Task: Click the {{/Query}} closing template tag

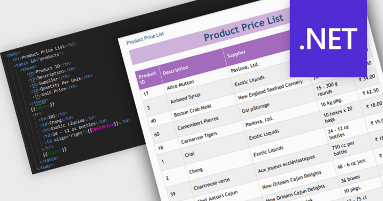Action: (x=55, y=152)
